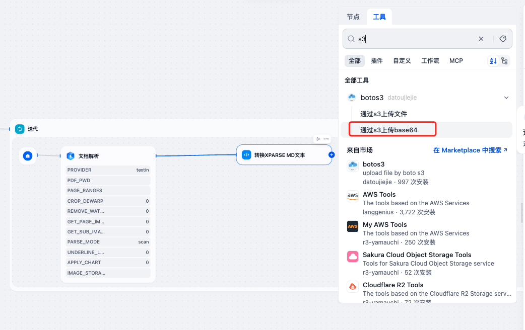Viewport: 525px width, 330px height.
Task: Click the run arrow above the iteration node
Action: point(318,138)
